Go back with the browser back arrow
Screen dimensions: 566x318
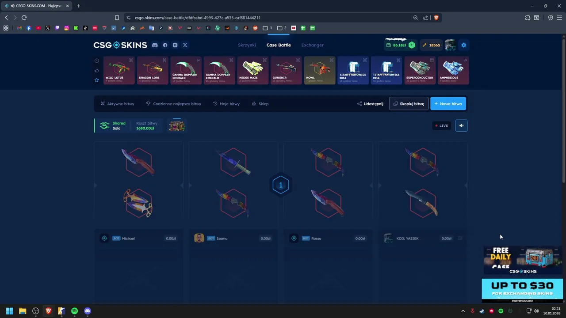tap(6, 18)
